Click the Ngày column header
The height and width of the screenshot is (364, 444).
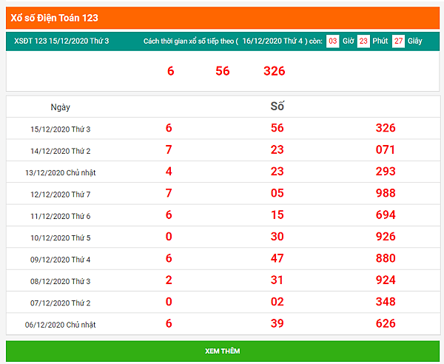[61, 107]
